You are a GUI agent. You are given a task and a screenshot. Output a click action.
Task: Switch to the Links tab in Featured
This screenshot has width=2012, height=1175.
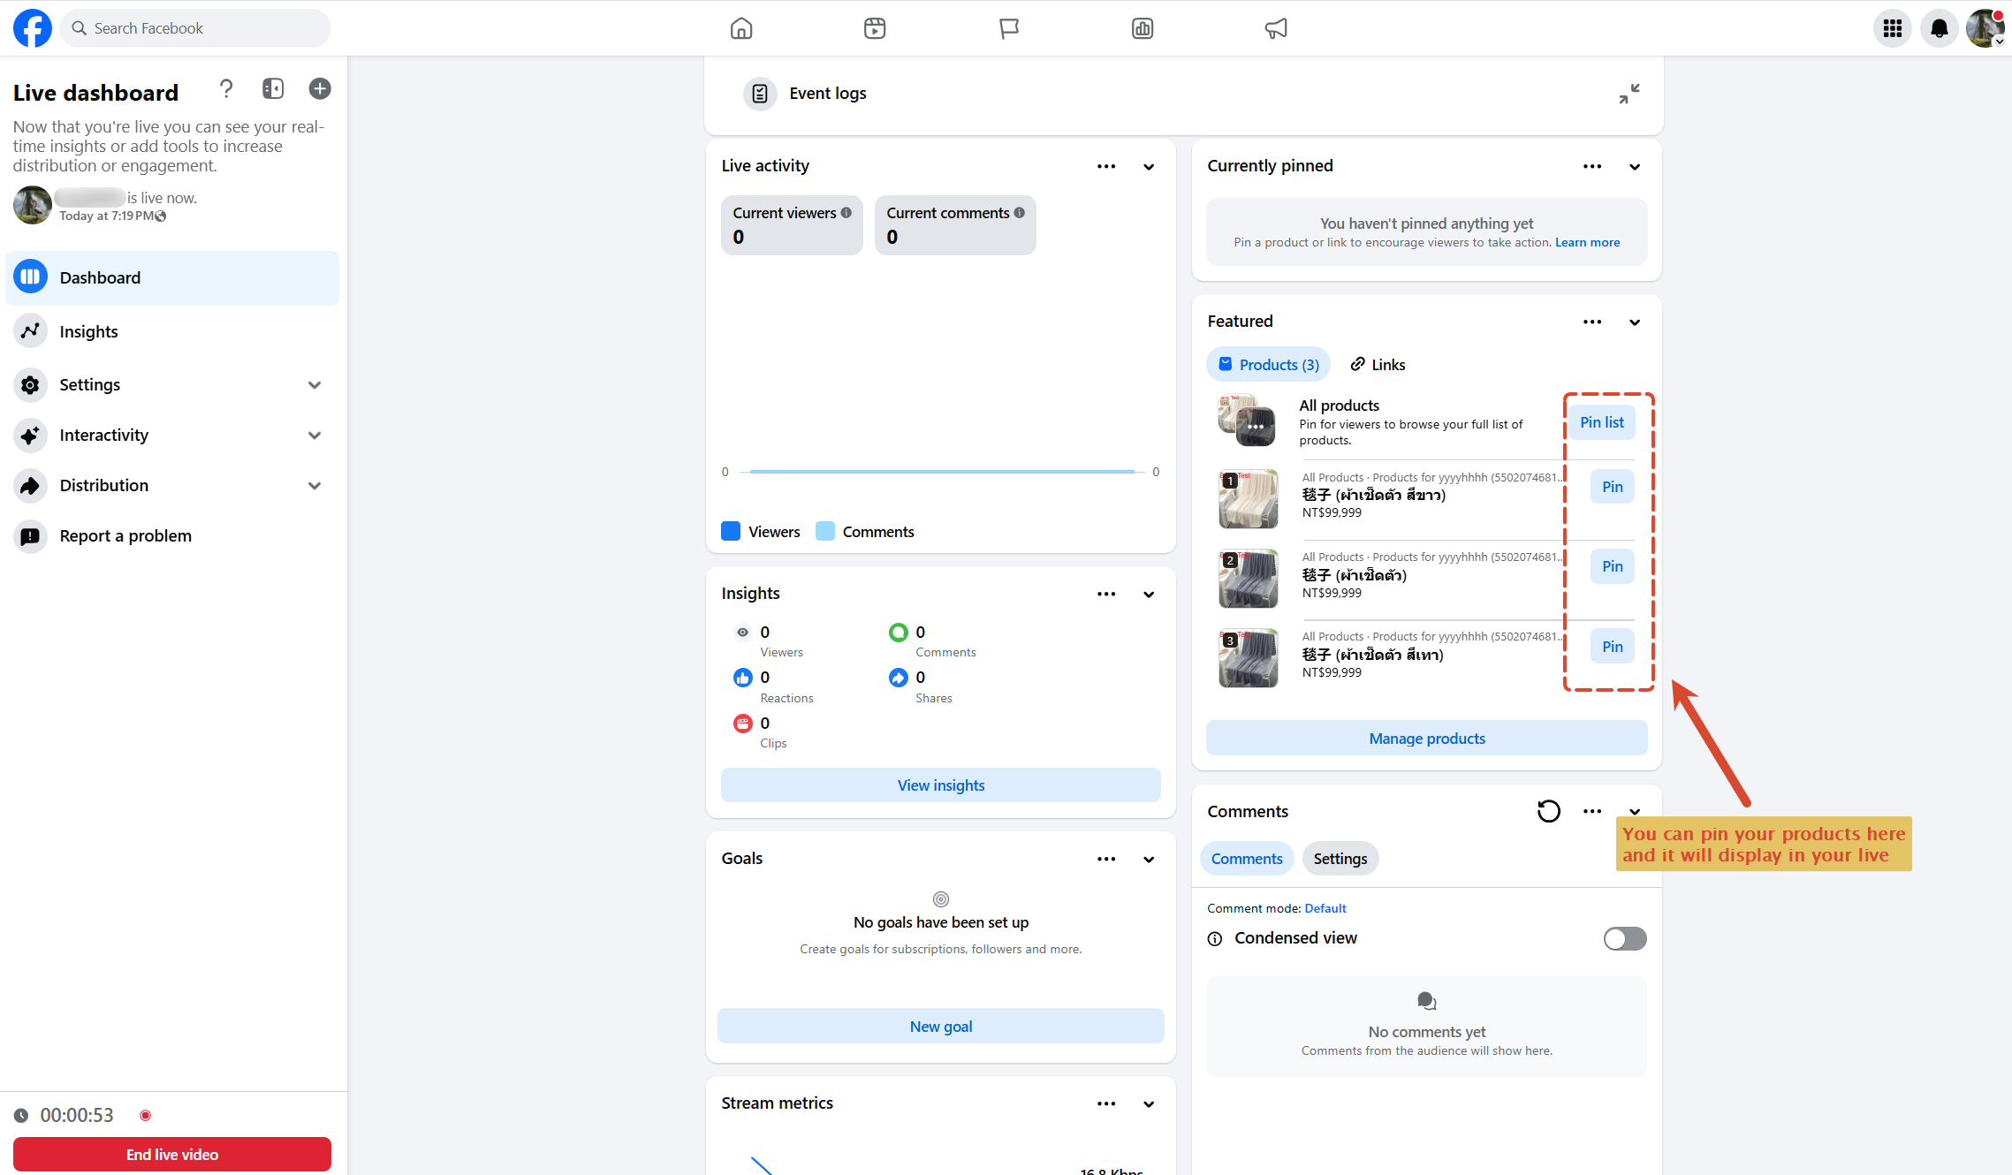[1378, 365]
